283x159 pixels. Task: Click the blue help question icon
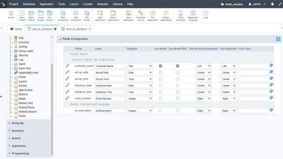278,39
